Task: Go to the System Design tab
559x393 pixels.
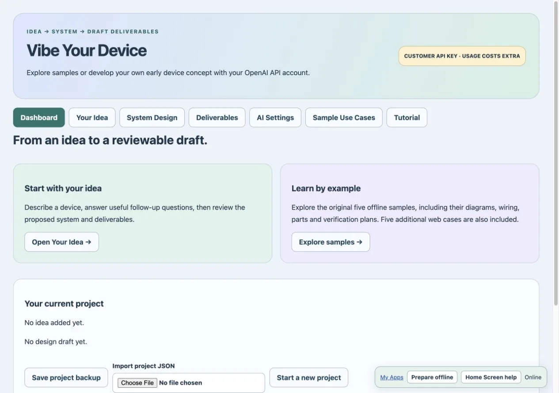Action: click(x=152, y=118)
